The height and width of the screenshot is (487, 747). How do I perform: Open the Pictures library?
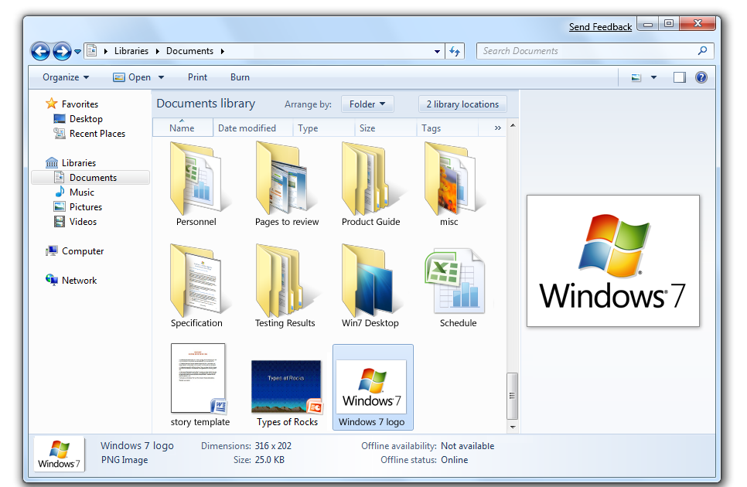pos(85,206)
